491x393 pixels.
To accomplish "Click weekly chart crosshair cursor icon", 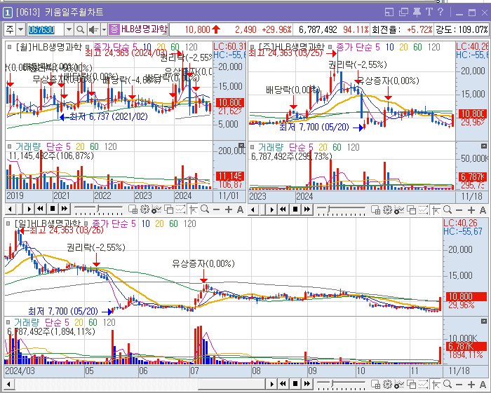I will (436, 210).
